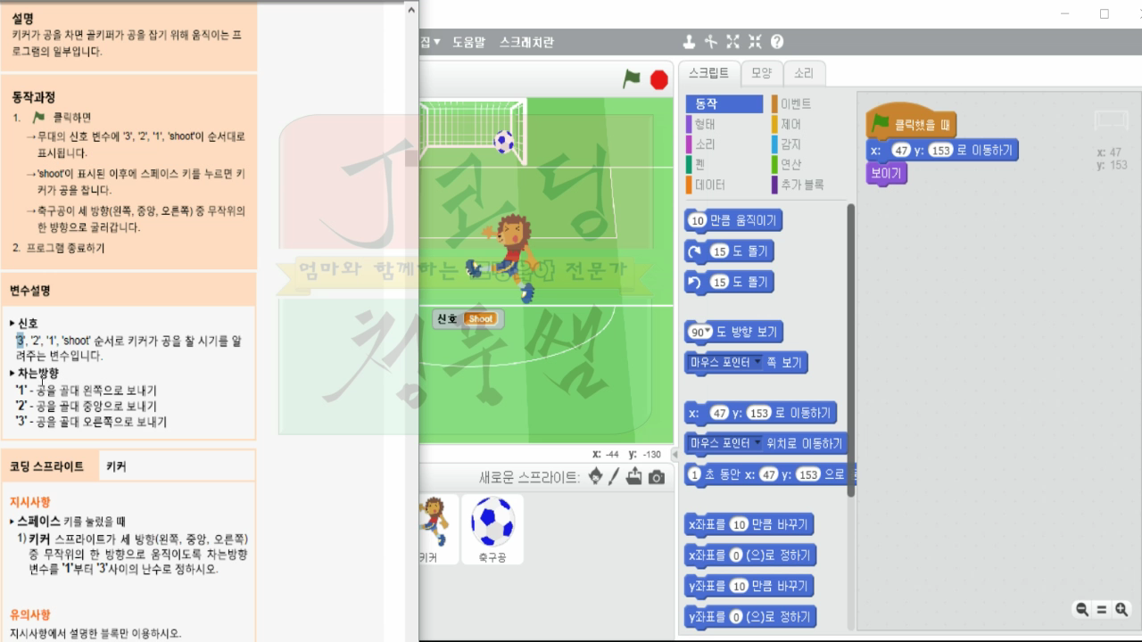Click the 0 field in x좌표를 정하기 block
The width and height of the screenshot is (1142, 642).
tap(736, 556)
